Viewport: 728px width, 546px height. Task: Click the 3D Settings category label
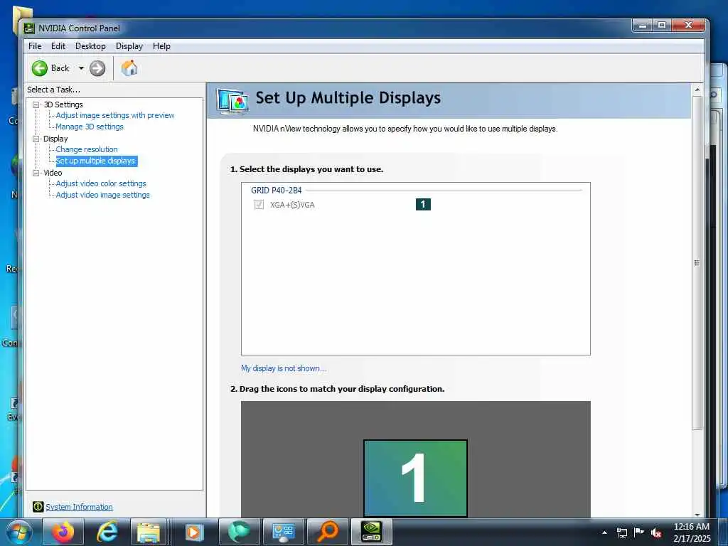point(63,105)
